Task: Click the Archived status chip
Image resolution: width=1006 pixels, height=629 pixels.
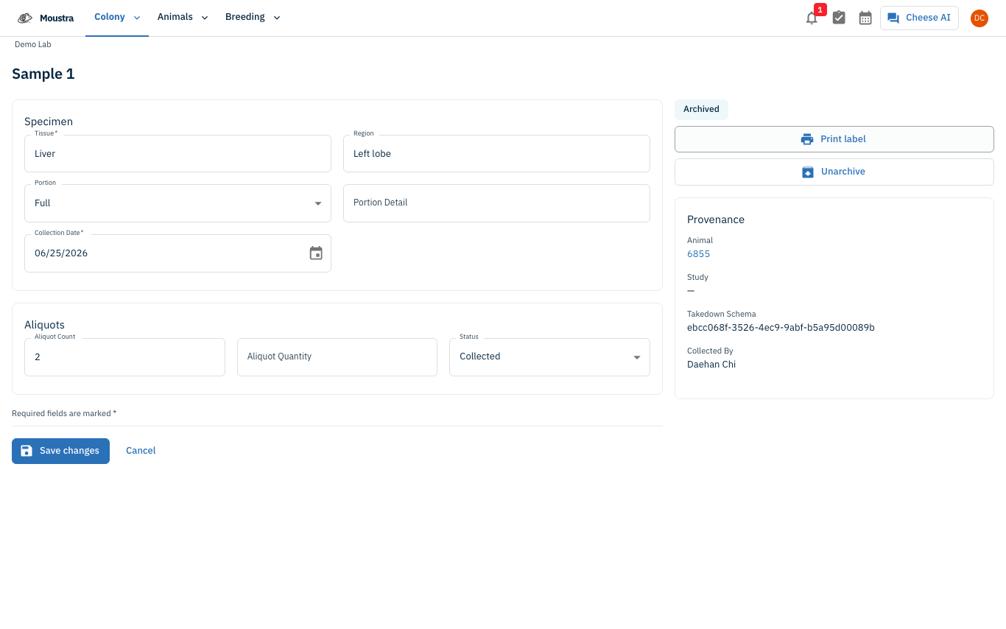Action: pyautogui.click(x=701, y=109)
